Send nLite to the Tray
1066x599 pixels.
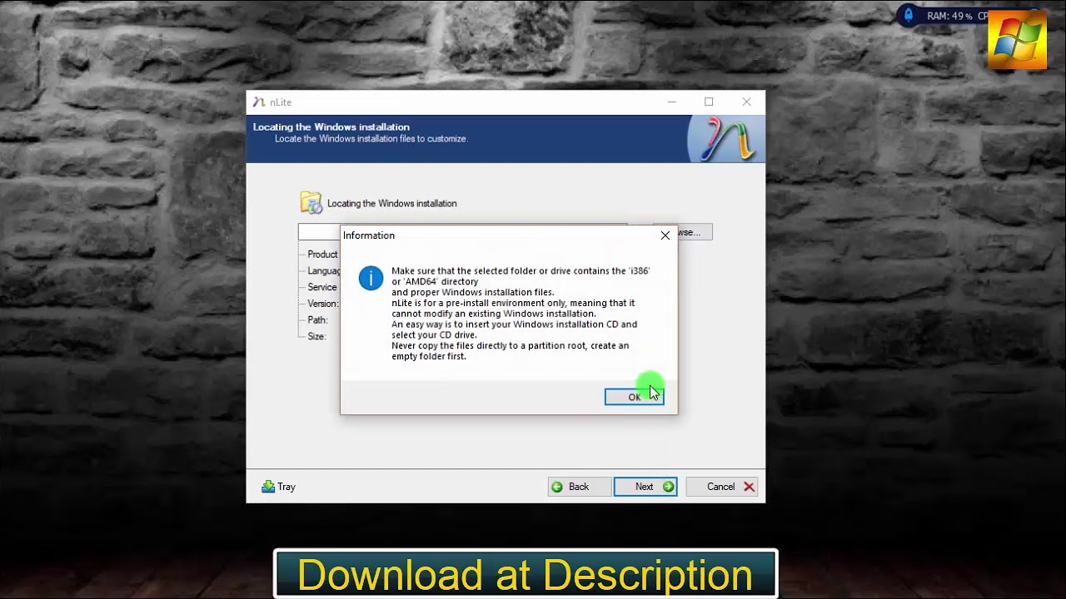click(278, 487)
